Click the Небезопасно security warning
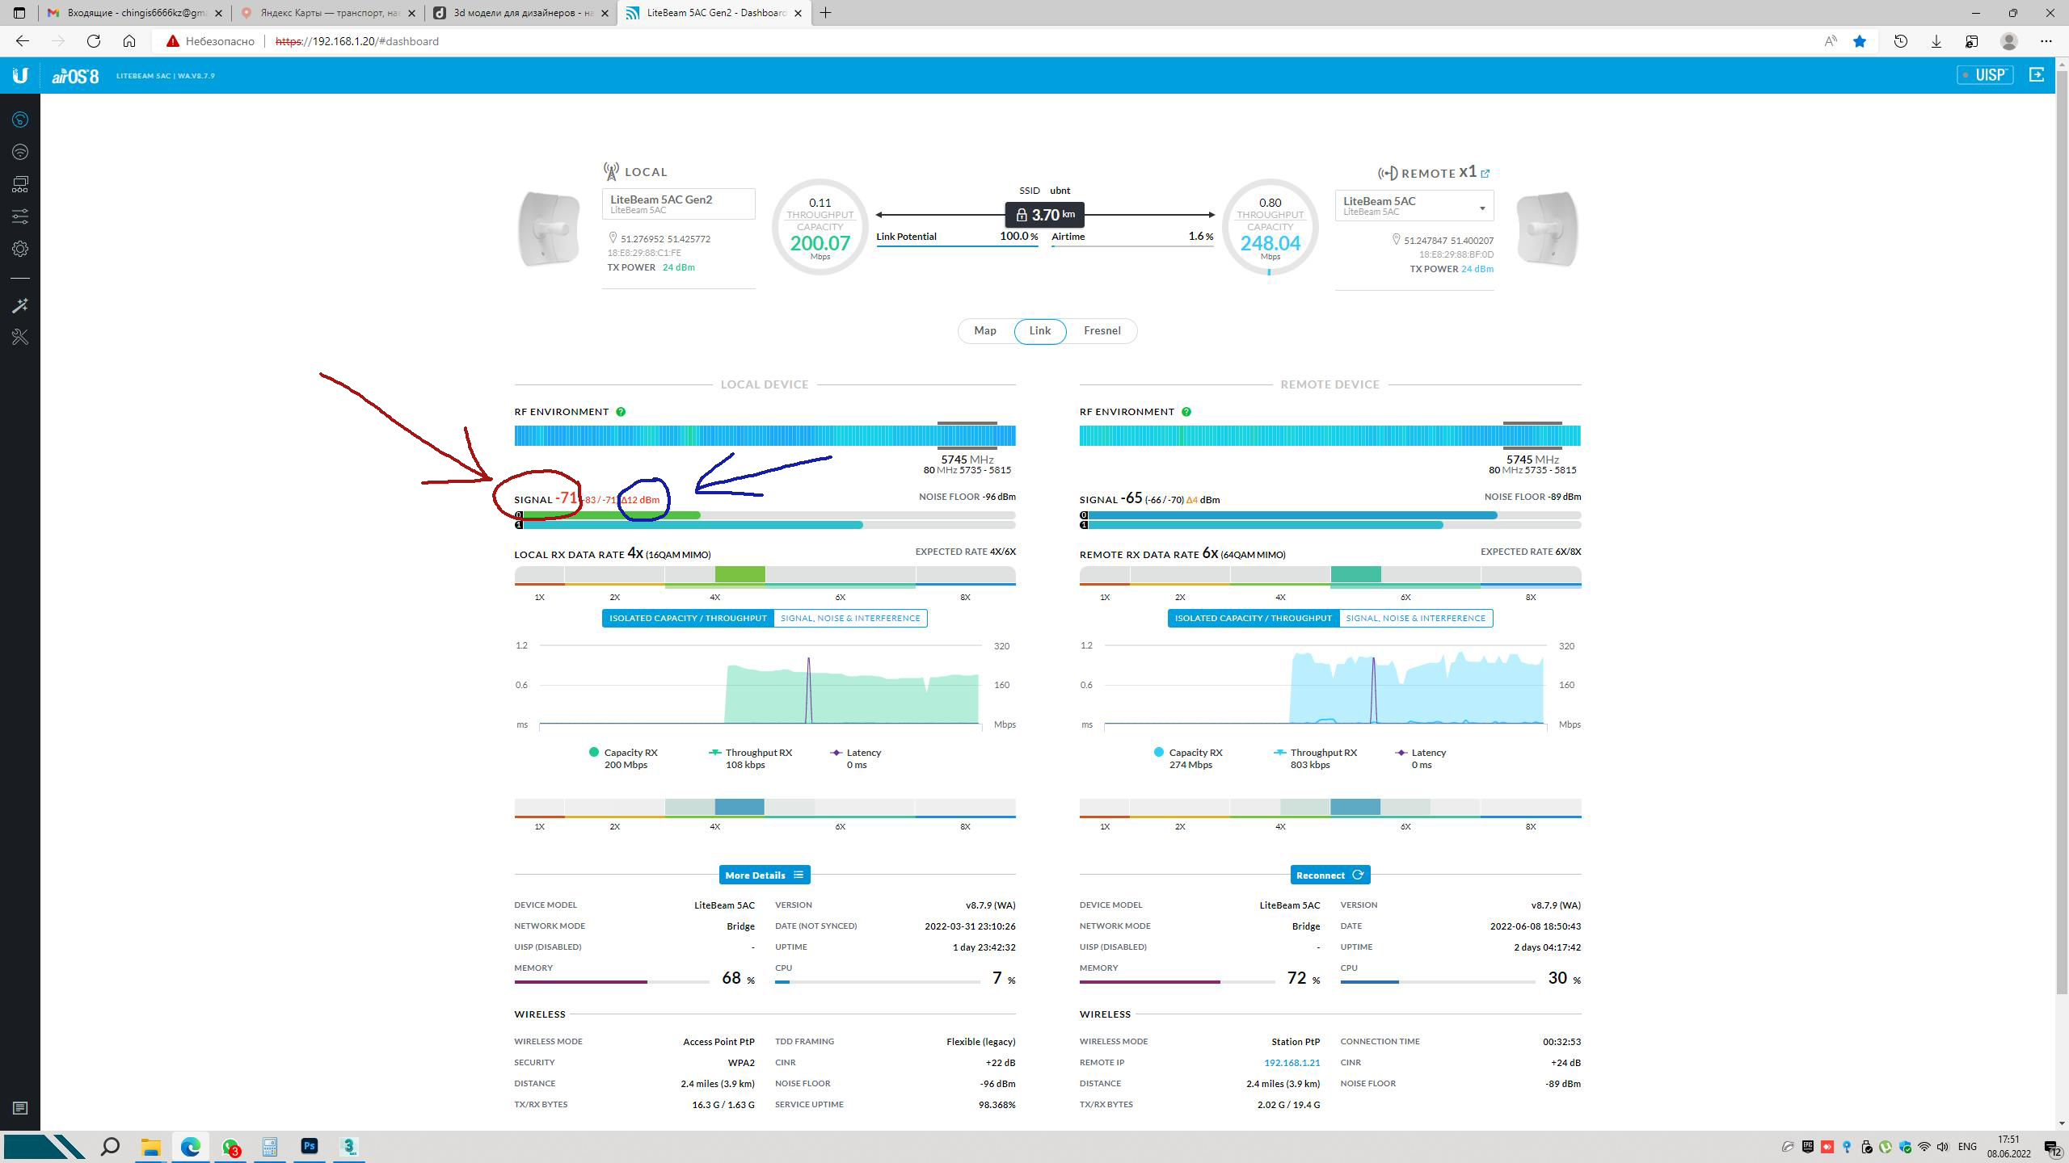The image size is (2069, 1163). point(210,41)
